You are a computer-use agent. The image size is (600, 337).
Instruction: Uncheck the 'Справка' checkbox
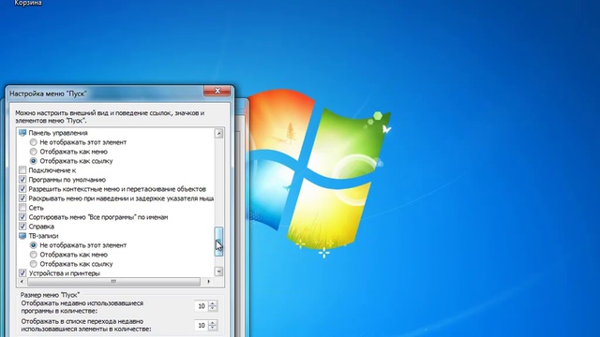point(22,227)
